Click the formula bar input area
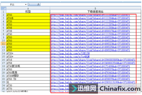The image size is (142, 95). click(91, 4)
